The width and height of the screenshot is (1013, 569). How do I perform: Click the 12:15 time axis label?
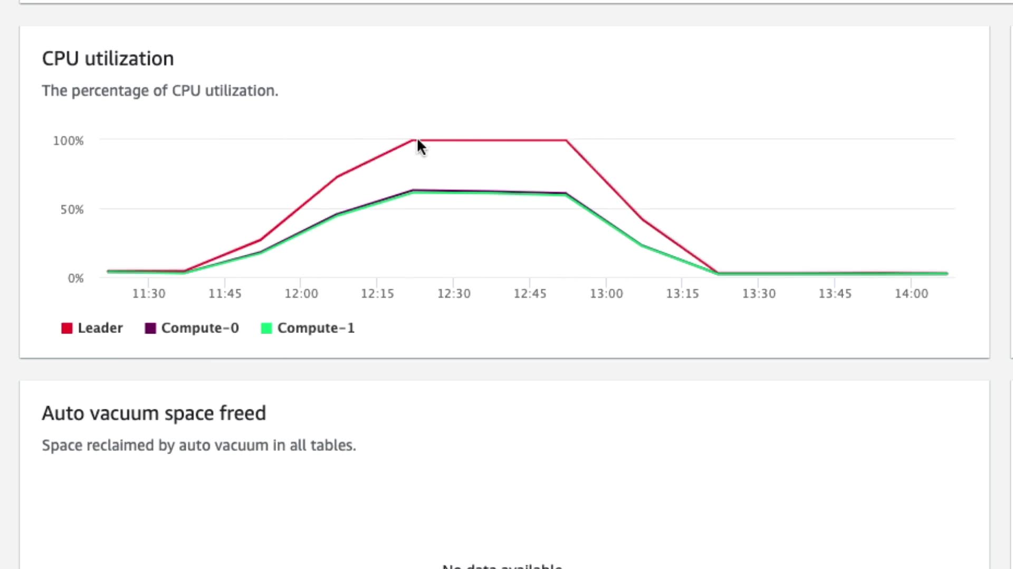pyautogui.click(x=377, y=293)
